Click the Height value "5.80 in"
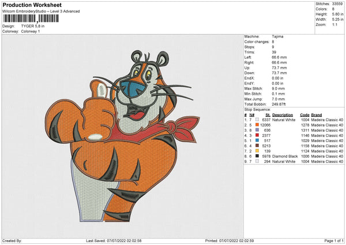The image size is (346, 245). (337, 14)
